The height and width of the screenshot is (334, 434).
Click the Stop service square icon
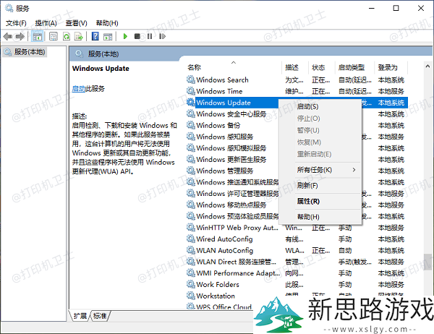(137, 36)
